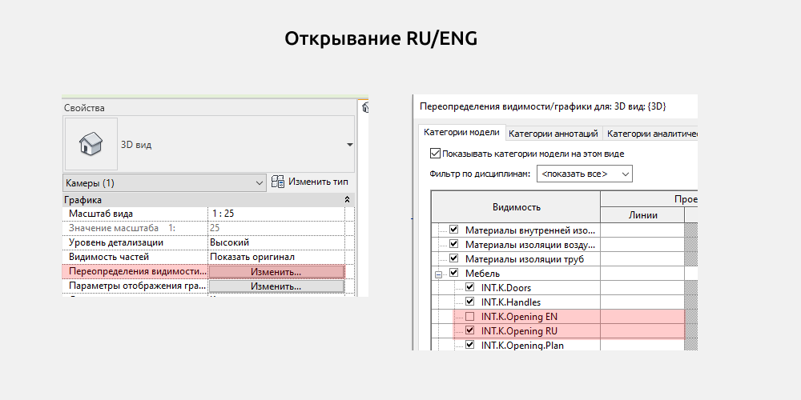Select the INT.K.Opening RU row label
This screenshot has height=400, width=801.
tap(519, 331)
